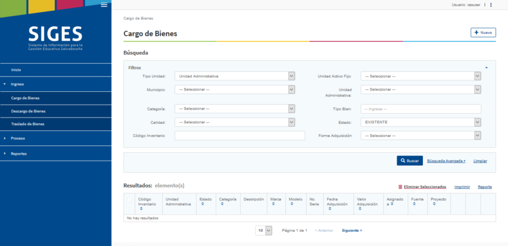Focus the Código Inventario input field

tap(240, 136)
